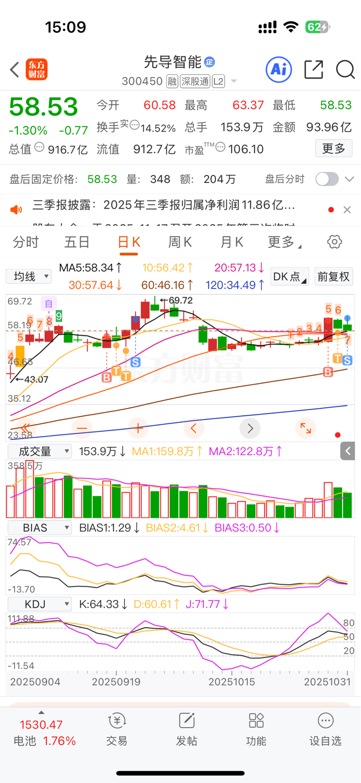361x783 pixels.
Task: Zoom in chart with plus icon
Action: pyautogui.click(x=138, y=428)
